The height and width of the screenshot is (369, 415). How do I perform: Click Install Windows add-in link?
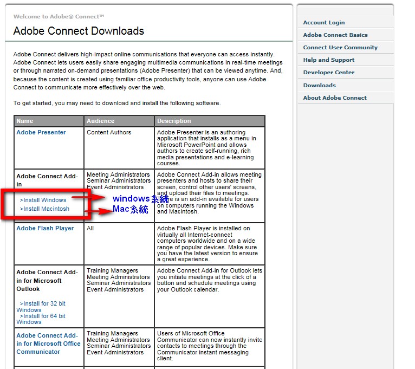[43, 200]
